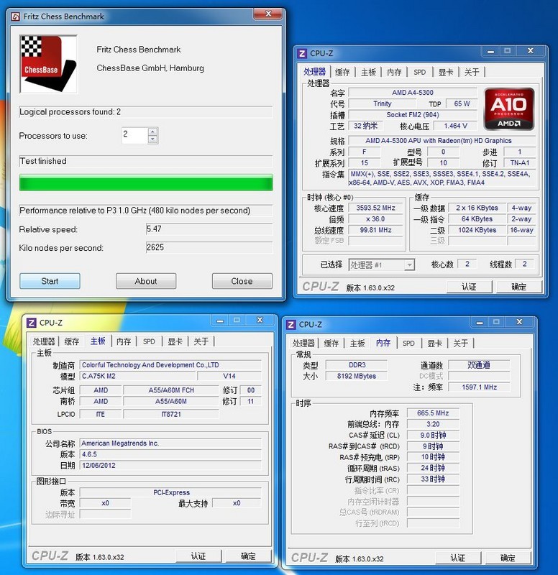Open the About dialog in Fritz Benchmark

coord(146,281)
